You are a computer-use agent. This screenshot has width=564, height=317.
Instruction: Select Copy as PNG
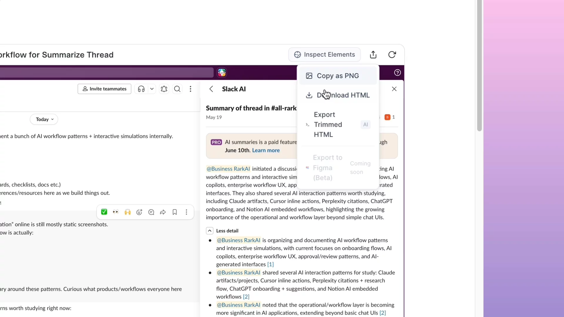click(x=338, y=76)
